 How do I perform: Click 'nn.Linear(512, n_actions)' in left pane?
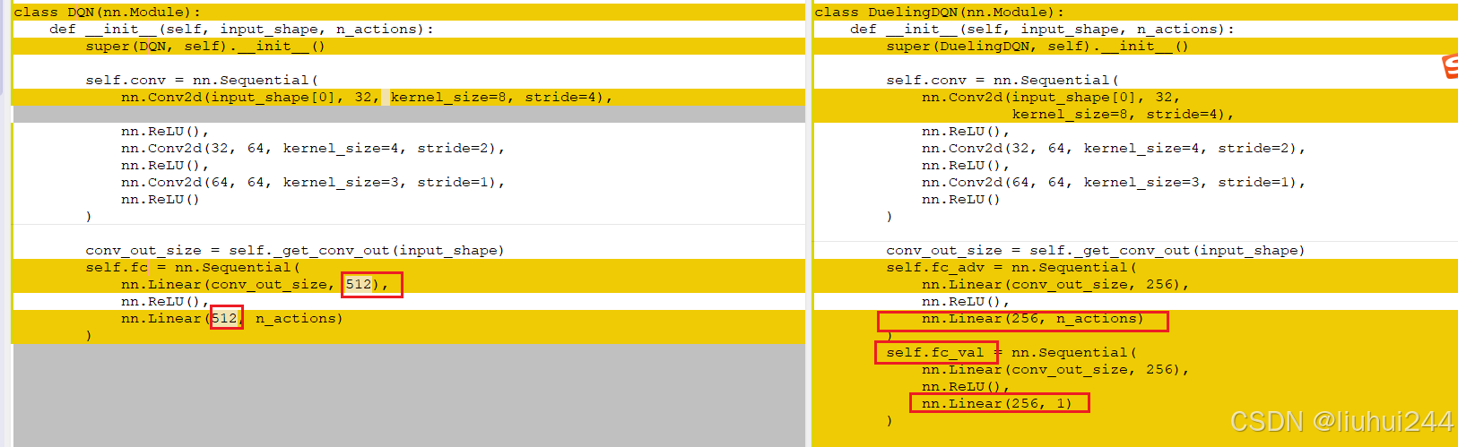pyautogui.click(x=232, y=319)
